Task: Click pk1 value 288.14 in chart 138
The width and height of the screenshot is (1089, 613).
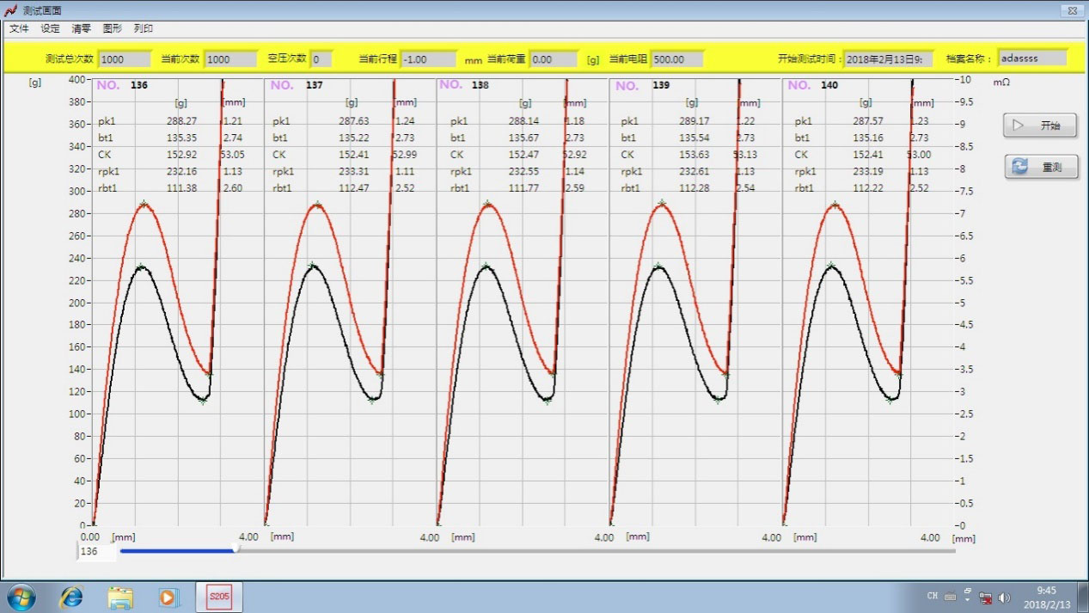Action: click(x=523, y=121)
